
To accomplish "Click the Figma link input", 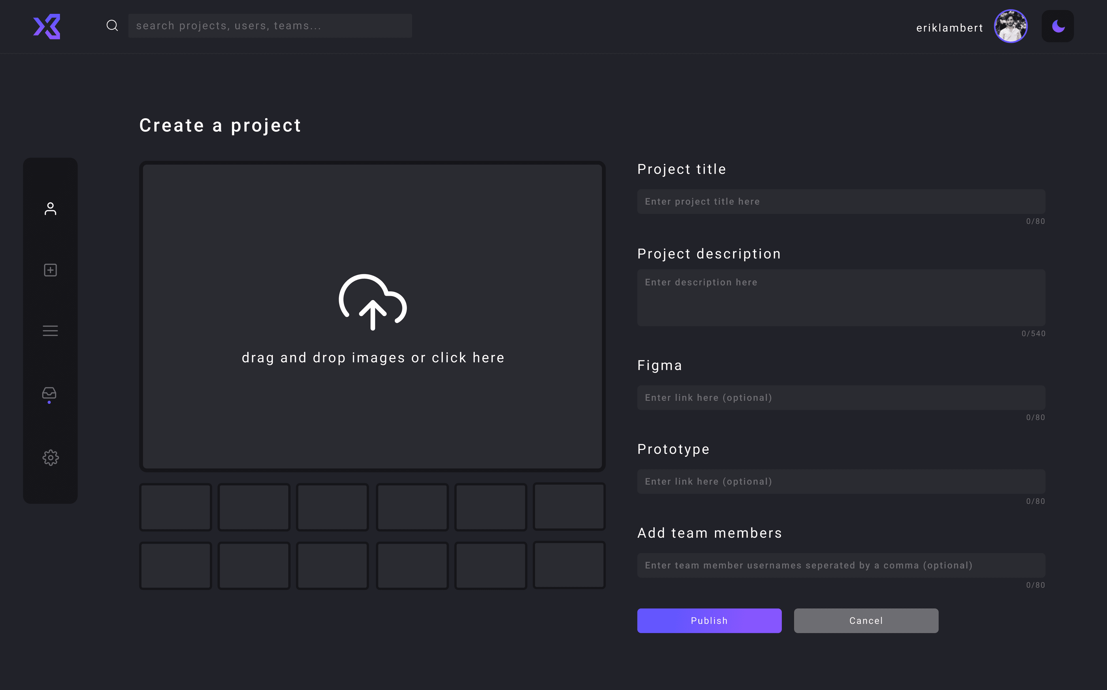I will point(841,397).
